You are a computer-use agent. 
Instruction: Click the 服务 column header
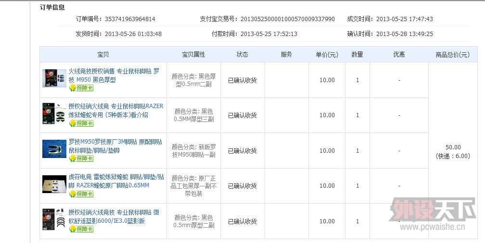[x=286, y=55]
